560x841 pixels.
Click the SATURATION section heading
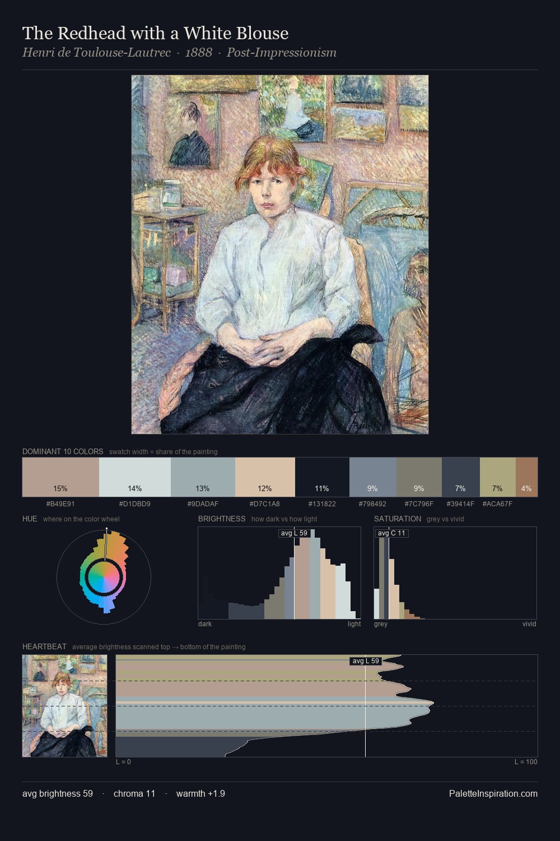click(x=398, y=519)
